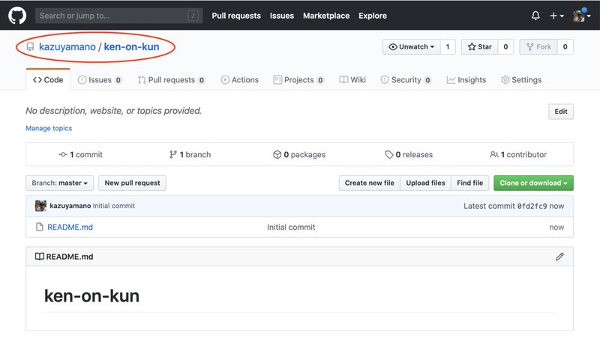View the 1 commit history
Screen dimensions: 600x342
coord(81,155)
